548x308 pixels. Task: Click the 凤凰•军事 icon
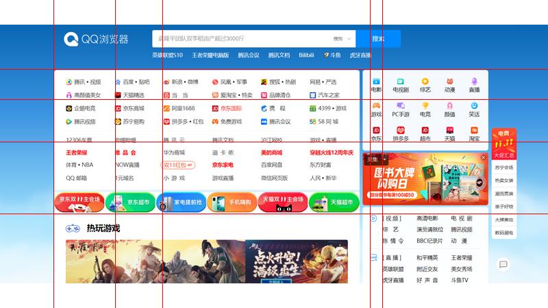tap(215, 82)
